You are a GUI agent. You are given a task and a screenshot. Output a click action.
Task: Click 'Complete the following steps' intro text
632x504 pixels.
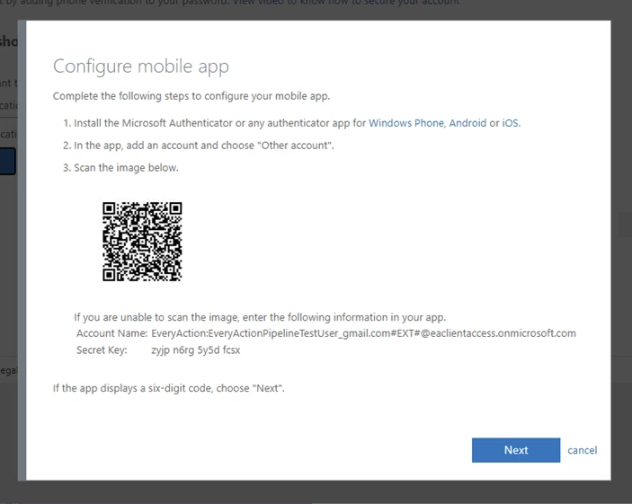(x=191, y=96)
